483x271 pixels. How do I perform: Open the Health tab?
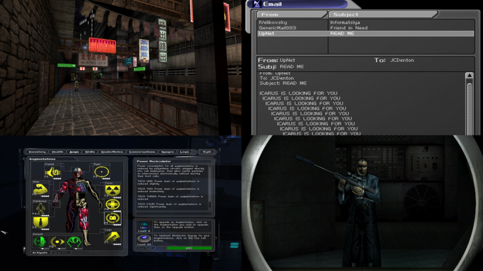[57, 152]
